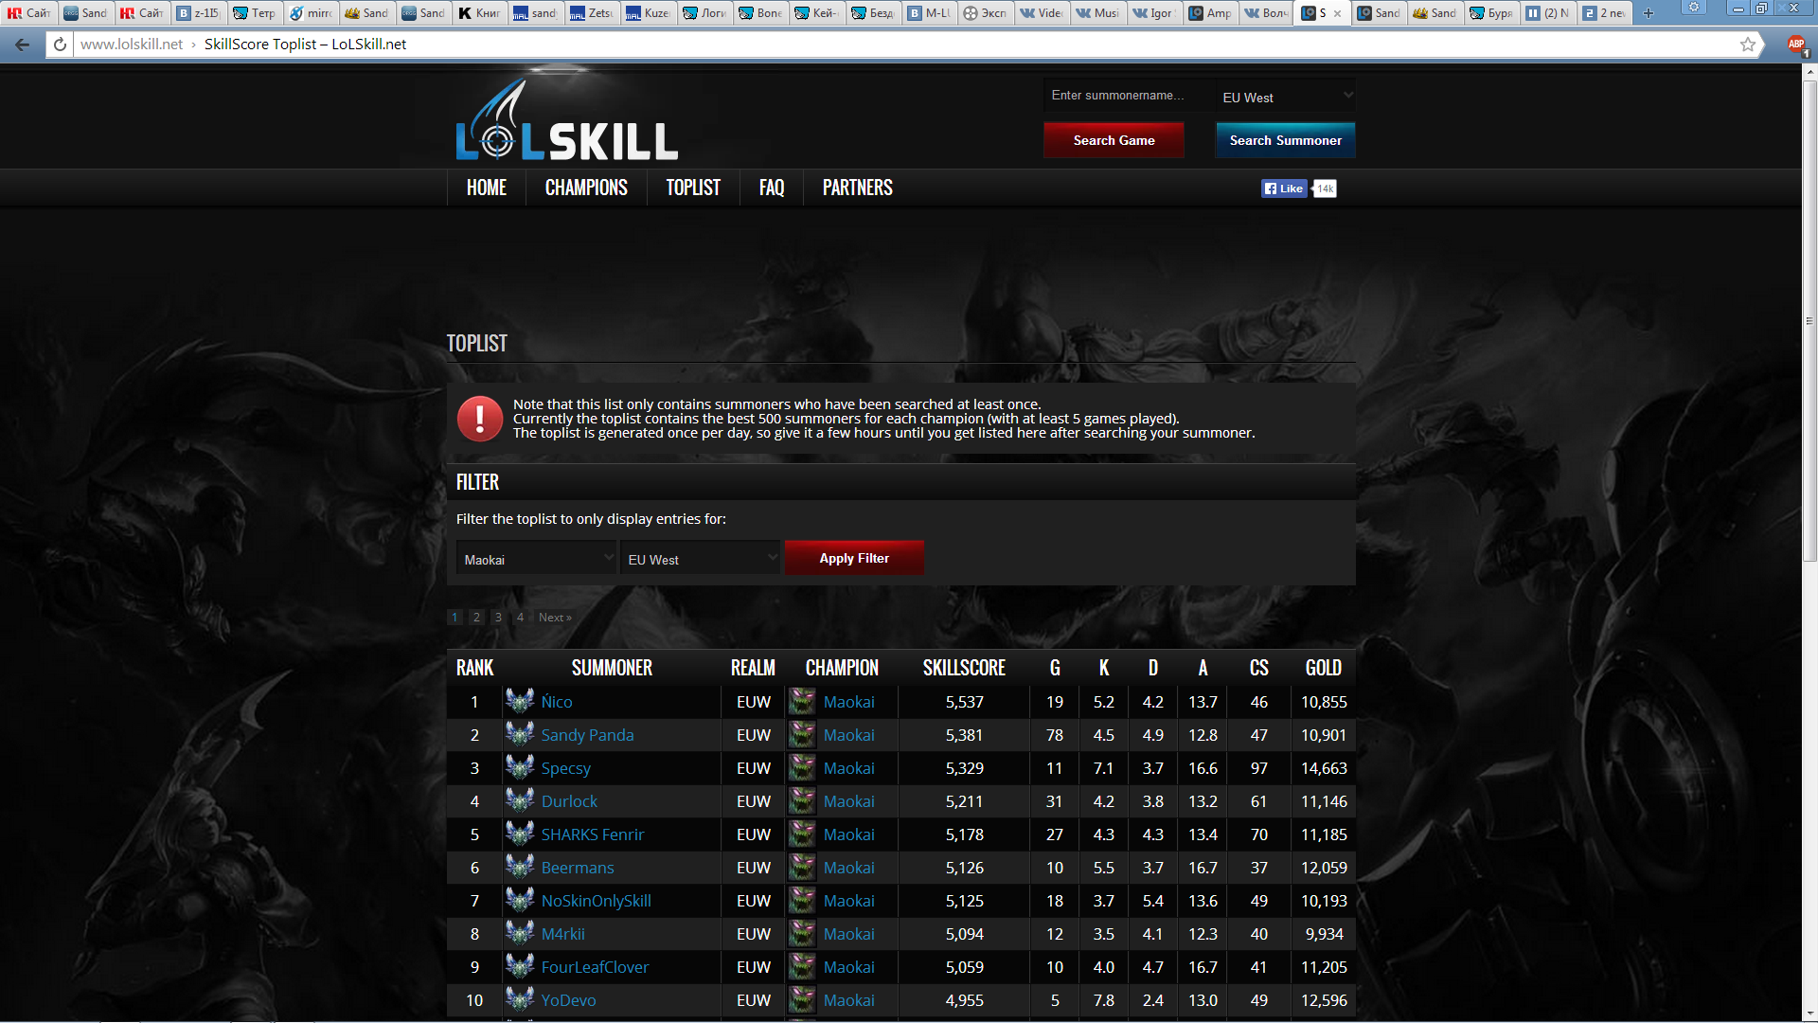1818x1023 pixels.
Task: Open the TOPLIST menu item
Action: (x=693, y=188)
